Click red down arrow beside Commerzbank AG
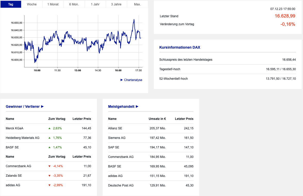This screenshot has width=303, height=196. click(x=49, y=166)
